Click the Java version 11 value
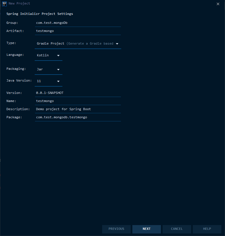The height and width of the screenshot is (236, 225). [39, 81]
